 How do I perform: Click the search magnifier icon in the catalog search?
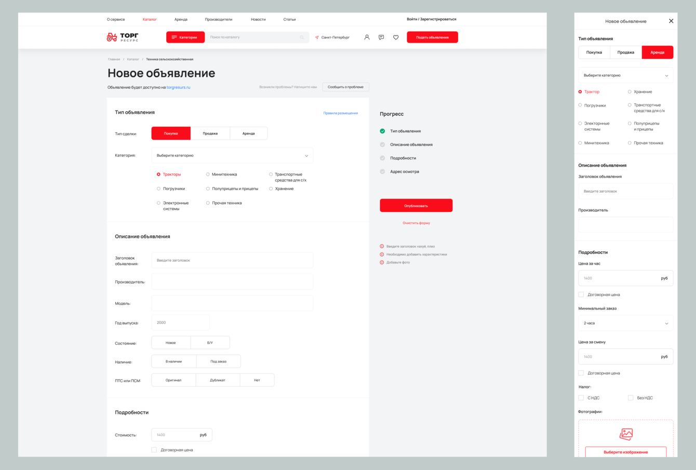coord(302,37)
